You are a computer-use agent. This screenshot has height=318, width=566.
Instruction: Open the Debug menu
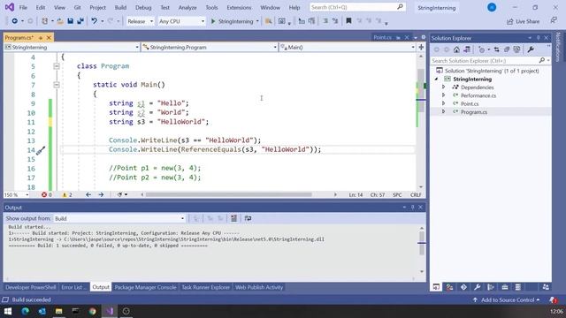tap(143, 7)
